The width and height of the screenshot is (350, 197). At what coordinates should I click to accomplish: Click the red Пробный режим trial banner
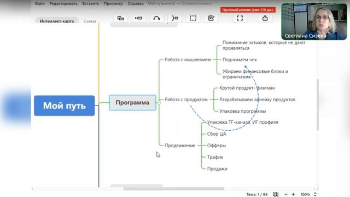[x=248, y=10]
